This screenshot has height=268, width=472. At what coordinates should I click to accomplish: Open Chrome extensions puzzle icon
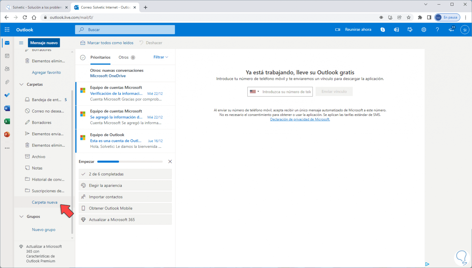pyautogui.click(x=420, y=17)
